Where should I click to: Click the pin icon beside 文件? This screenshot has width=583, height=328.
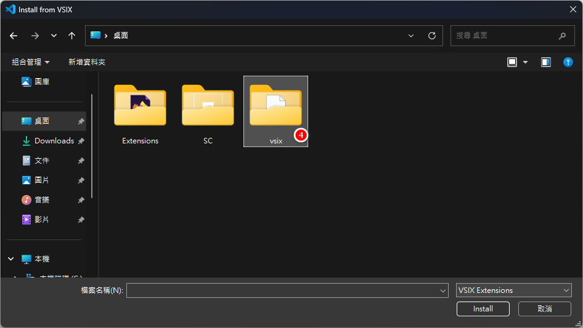point(81,161)
